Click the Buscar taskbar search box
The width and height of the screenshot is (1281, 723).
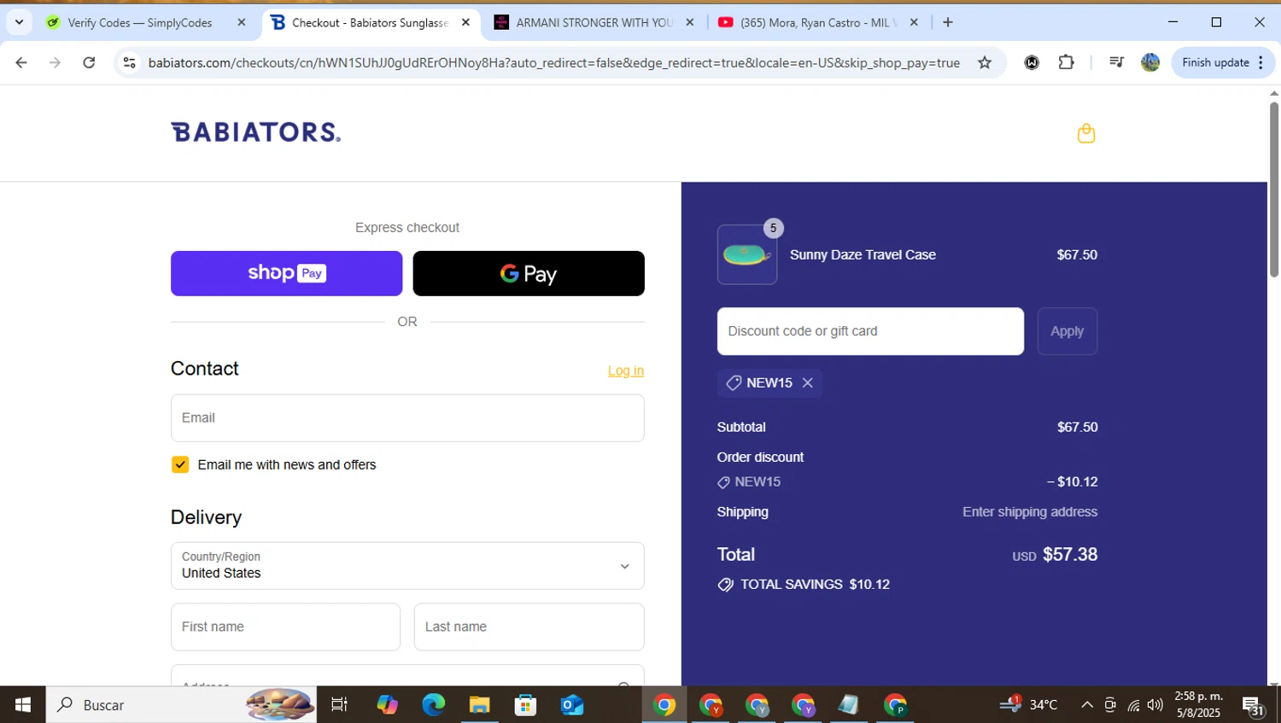point(181,705)
